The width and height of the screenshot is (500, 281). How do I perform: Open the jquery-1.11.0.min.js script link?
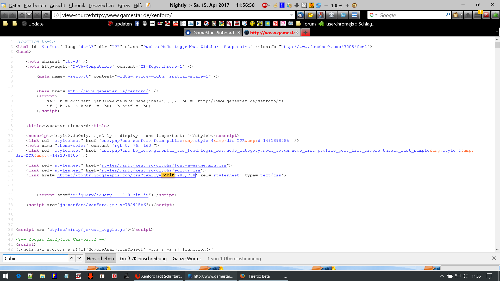(109, 195)
